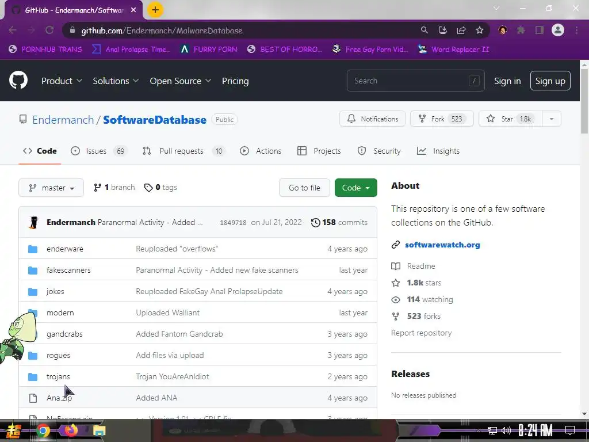Screen dimensions: 589x442
Task: Click the Sign up button
Action: (550, 81)
